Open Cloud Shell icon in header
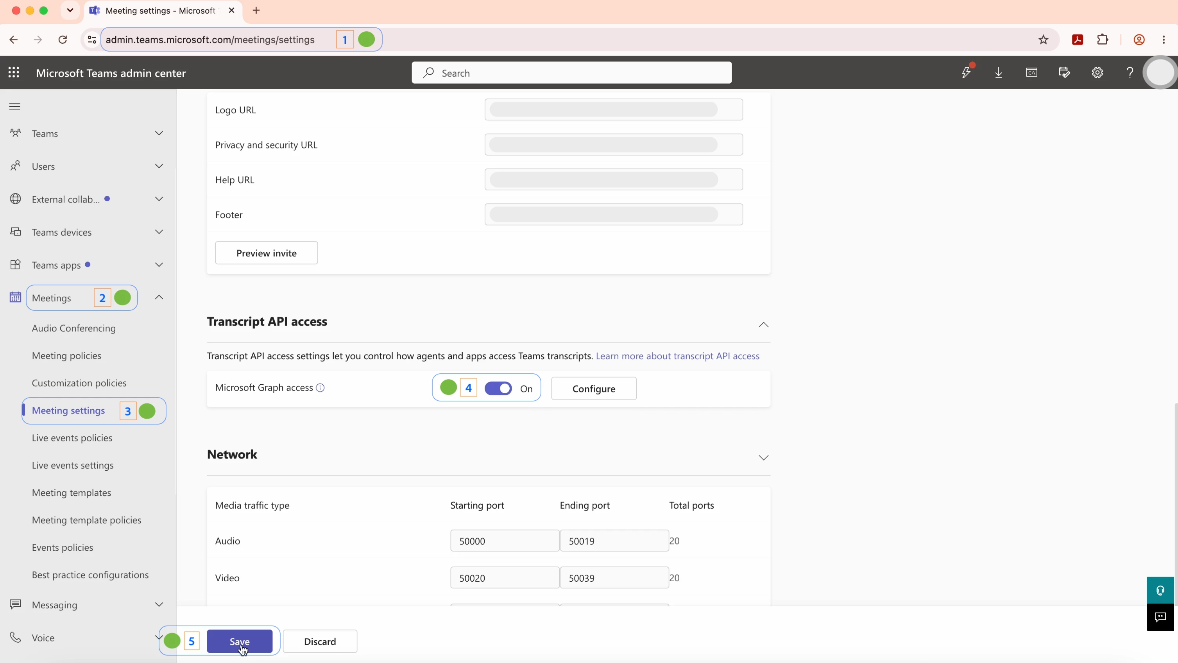The width and height of the screenshot is (1178, 663). 1032,72
